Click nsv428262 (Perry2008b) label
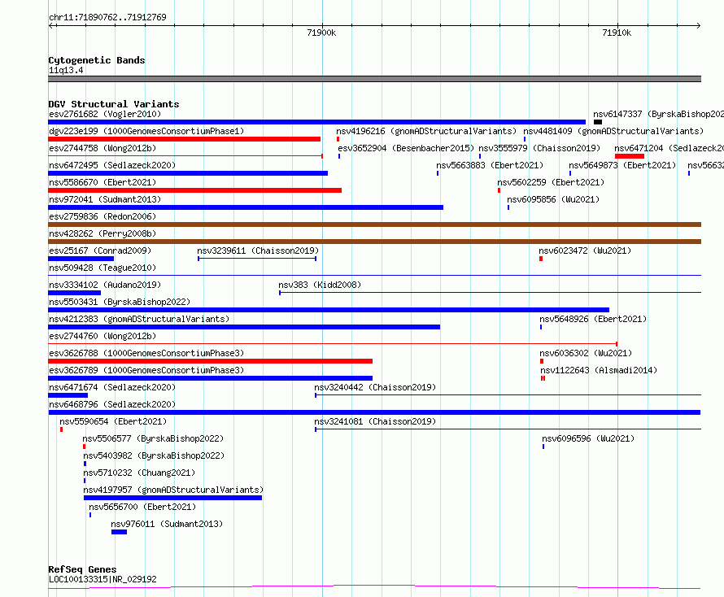 pyautogui.click(x=102, y=233)
